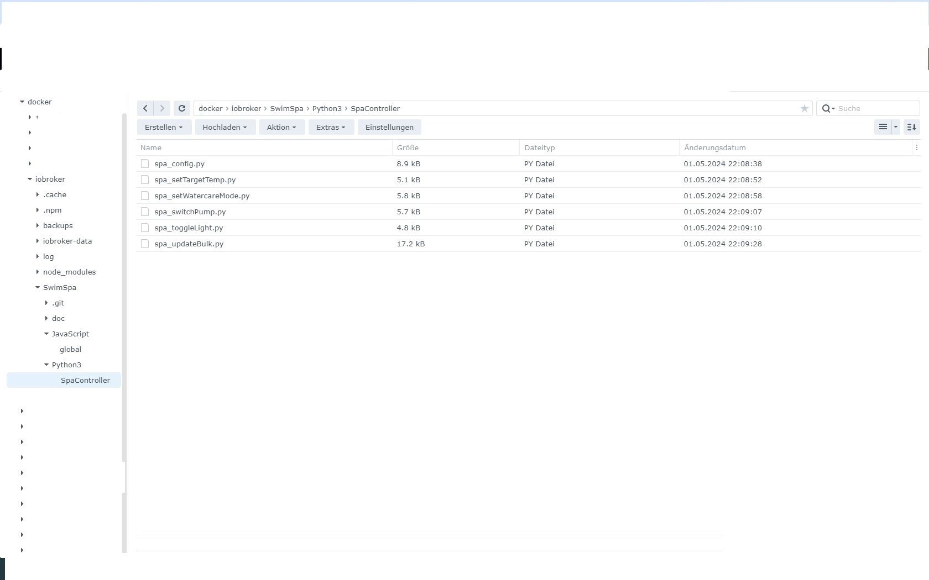Sort by Name column header
The height and width of the screenshot is (580, 929).
pos(264,147)
